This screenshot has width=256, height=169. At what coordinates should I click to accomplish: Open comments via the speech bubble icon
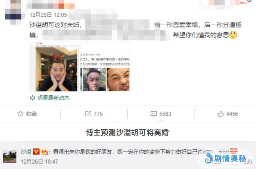click(154, 114)
